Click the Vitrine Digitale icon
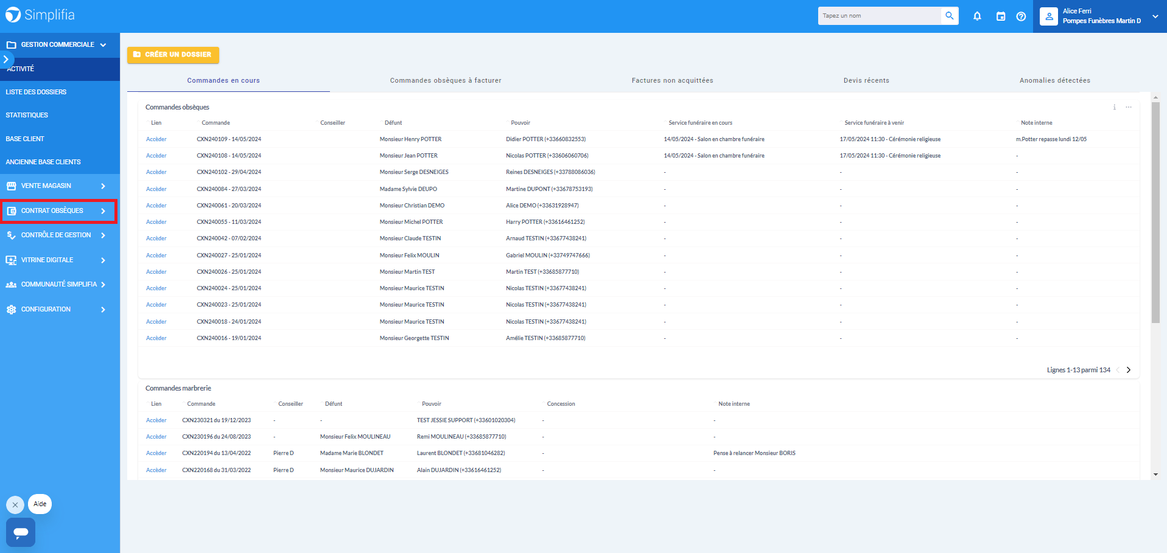 tap(12, 260)
